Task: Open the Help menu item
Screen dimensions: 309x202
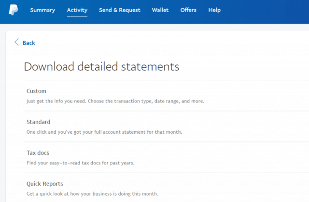Action: pyautogui.click(x=214, y=10)
